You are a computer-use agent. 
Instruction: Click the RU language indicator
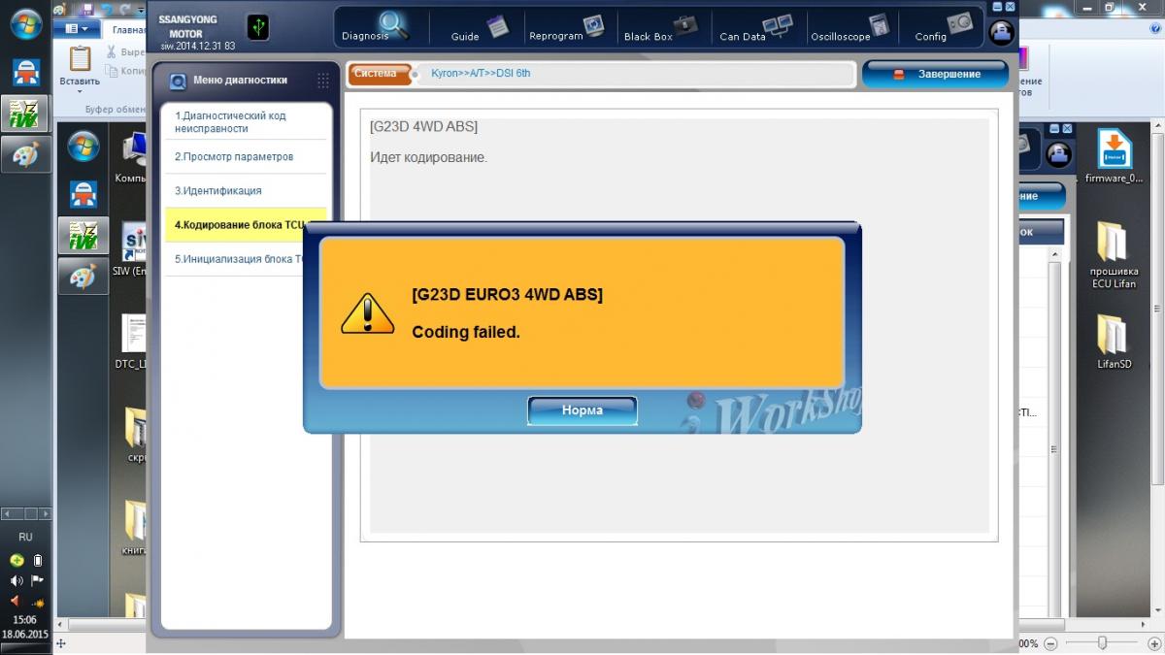pos(25,537)
